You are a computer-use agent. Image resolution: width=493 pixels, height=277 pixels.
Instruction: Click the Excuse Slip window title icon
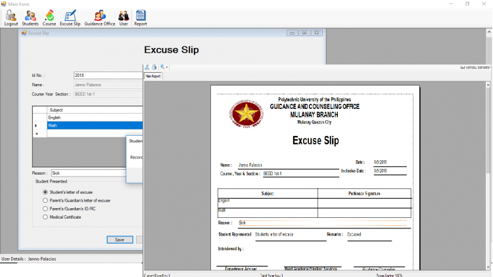[x=24, y=33]
